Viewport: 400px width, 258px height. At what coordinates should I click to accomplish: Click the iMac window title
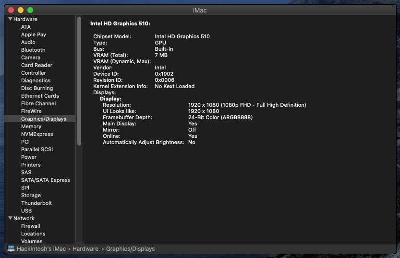(200, 10)
